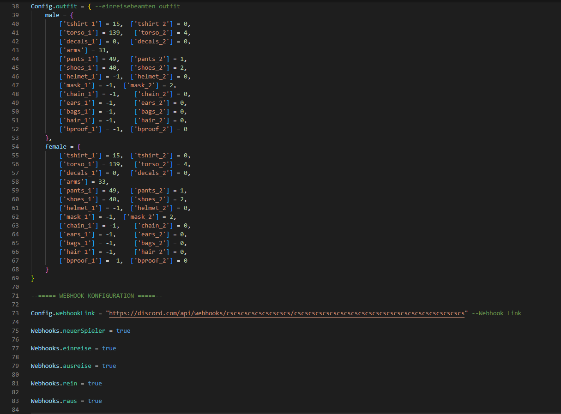Click the 'arms' key in male block
Screen dimensions: 561x414
(75, 50)
